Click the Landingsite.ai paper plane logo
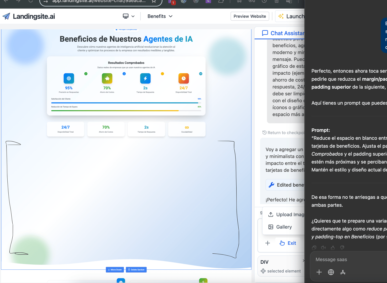387x283 pixels. pos(6,16)
